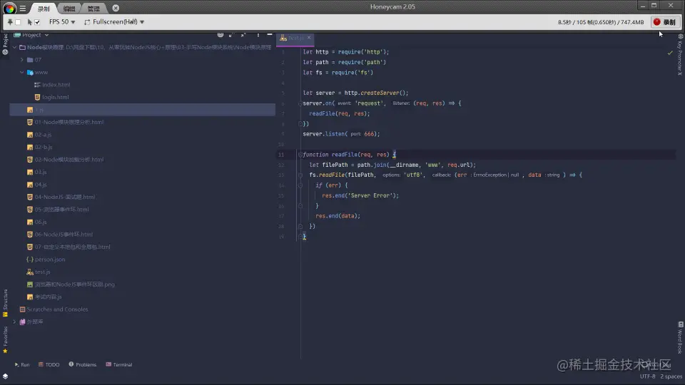Collapse the Node模块原理 root folder
Viewport: 685px width, 385px height.
point(15,47)
